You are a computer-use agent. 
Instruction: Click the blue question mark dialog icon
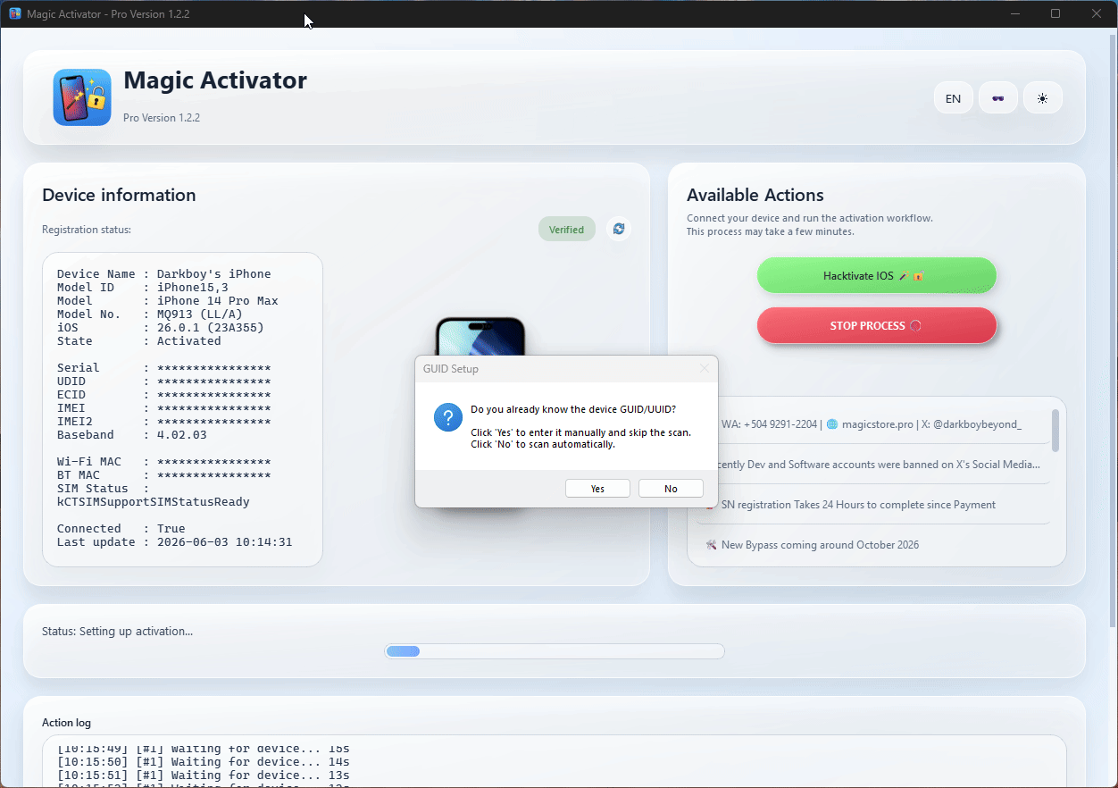447,417
